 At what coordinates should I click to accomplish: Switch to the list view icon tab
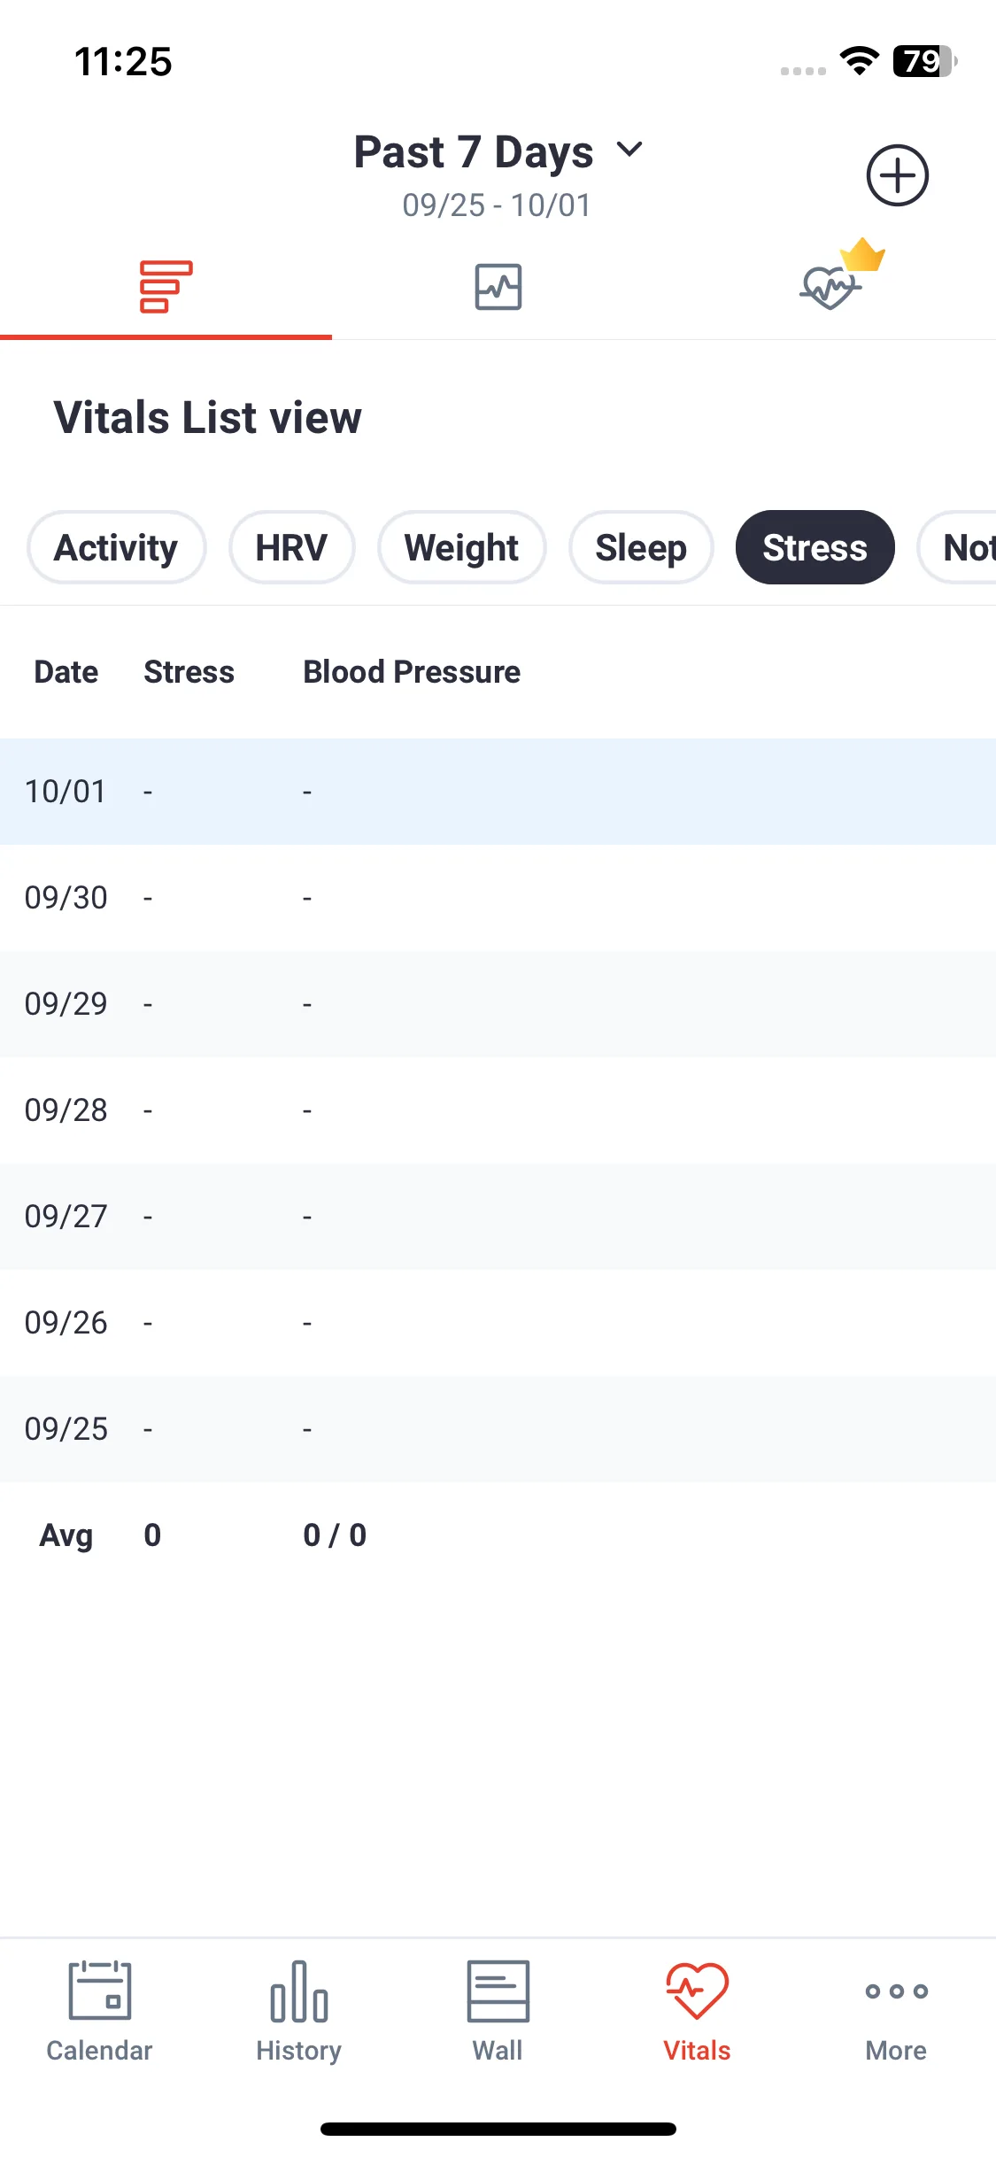pyautogui.click(x=166, y=287)
